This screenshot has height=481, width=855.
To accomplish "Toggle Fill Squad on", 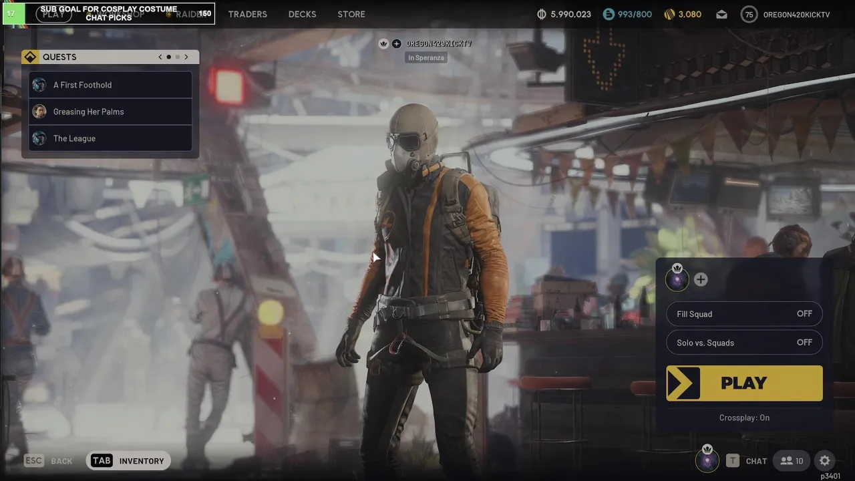I will pos(744,314).
